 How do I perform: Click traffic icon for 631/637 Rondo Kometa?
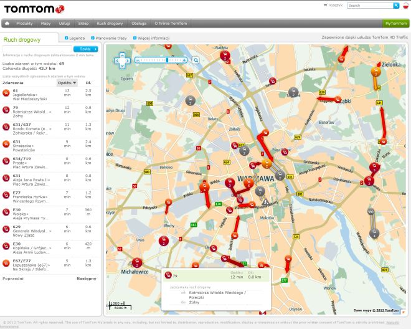pyautogui.click(x=6, y=126)
